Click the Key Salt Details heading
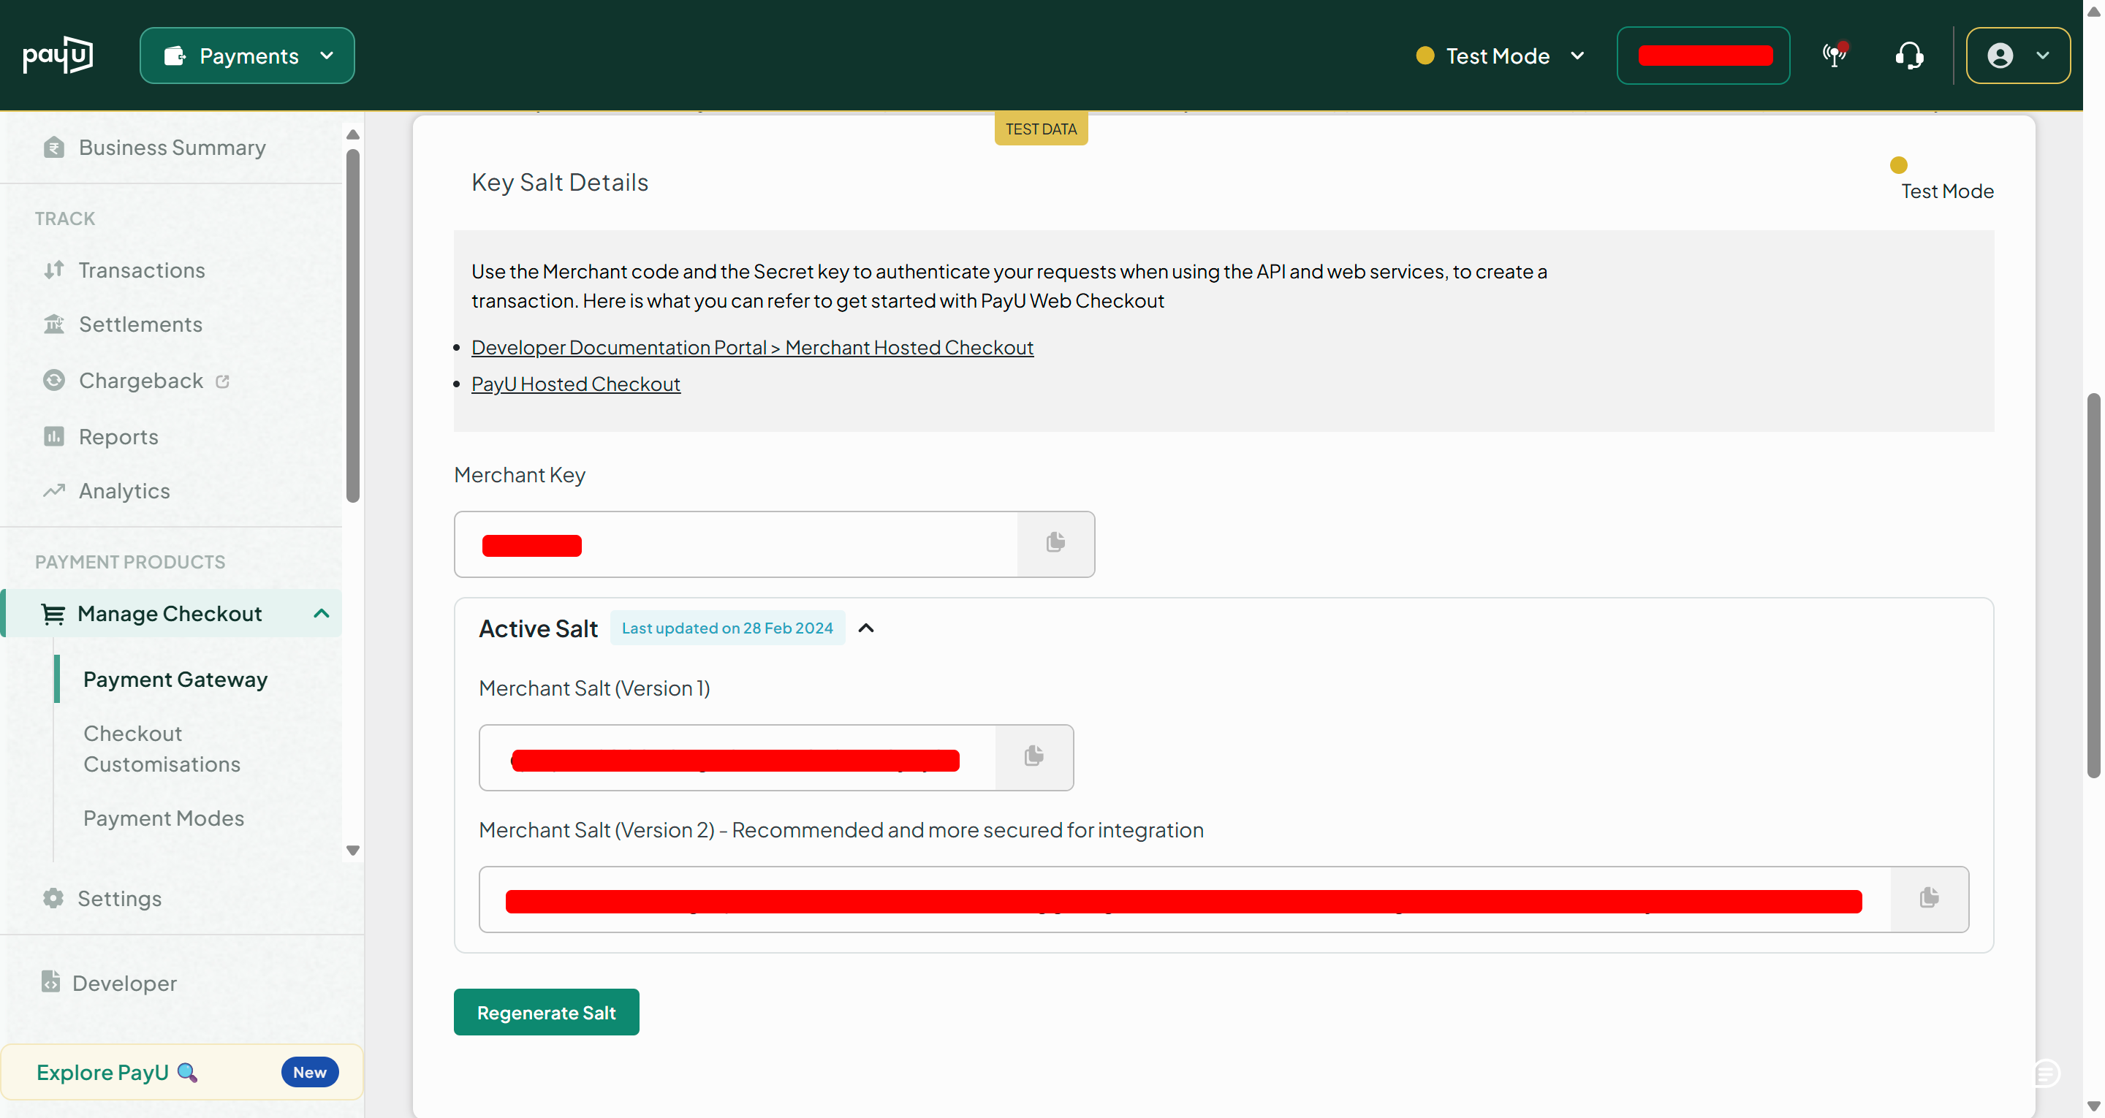This screenshot has width=2105, height=1118. [560, 181]
